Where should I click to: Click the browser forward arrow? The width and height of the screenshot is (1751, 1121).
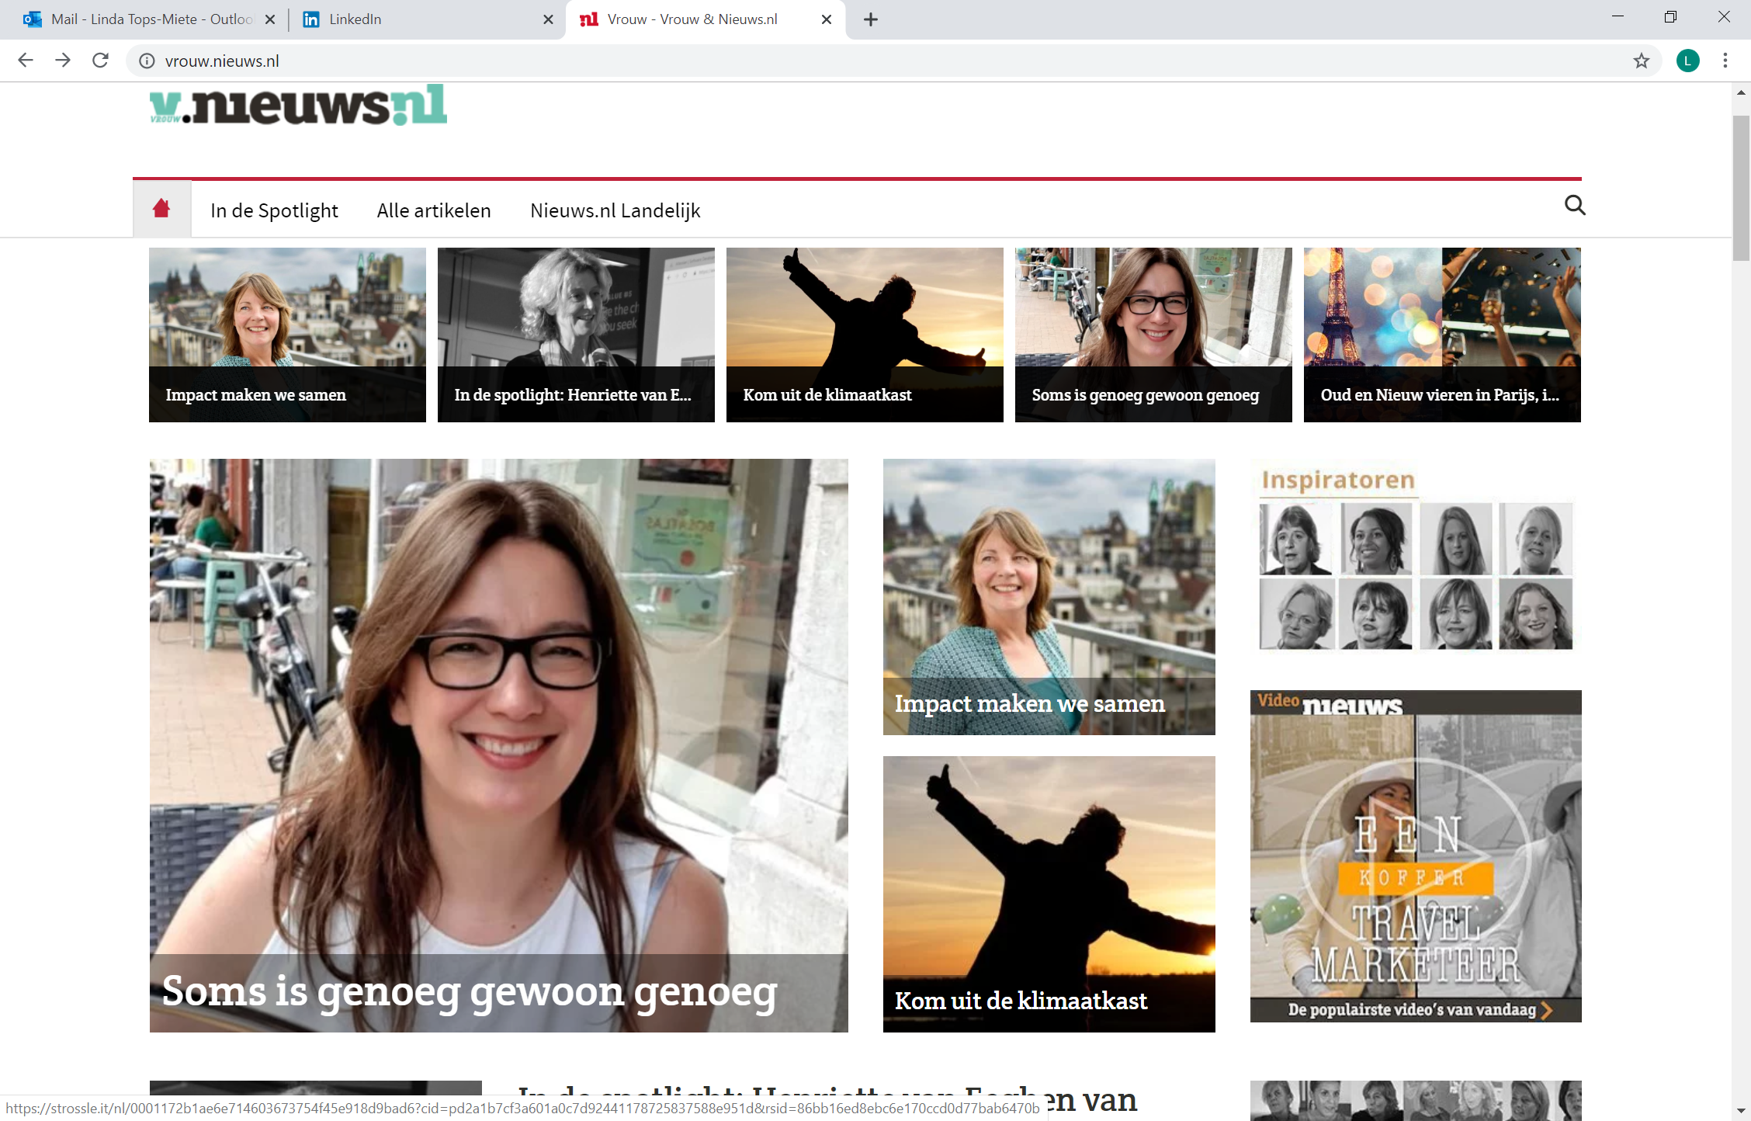[x=63, y=61]
